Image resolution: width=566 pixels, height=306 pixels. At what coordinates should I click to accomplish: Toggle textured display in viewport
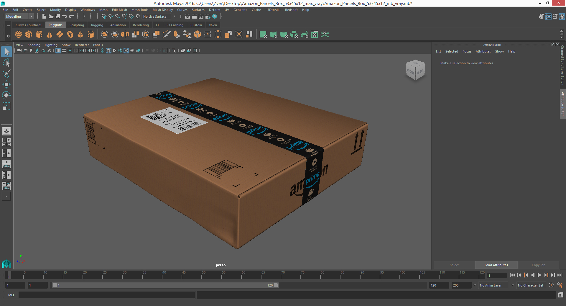click(126, 50)
